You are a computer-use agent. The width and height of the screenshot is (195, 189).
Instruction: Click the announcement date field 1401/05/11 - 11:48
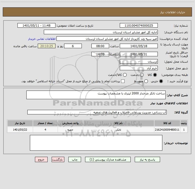pos(36,26)
